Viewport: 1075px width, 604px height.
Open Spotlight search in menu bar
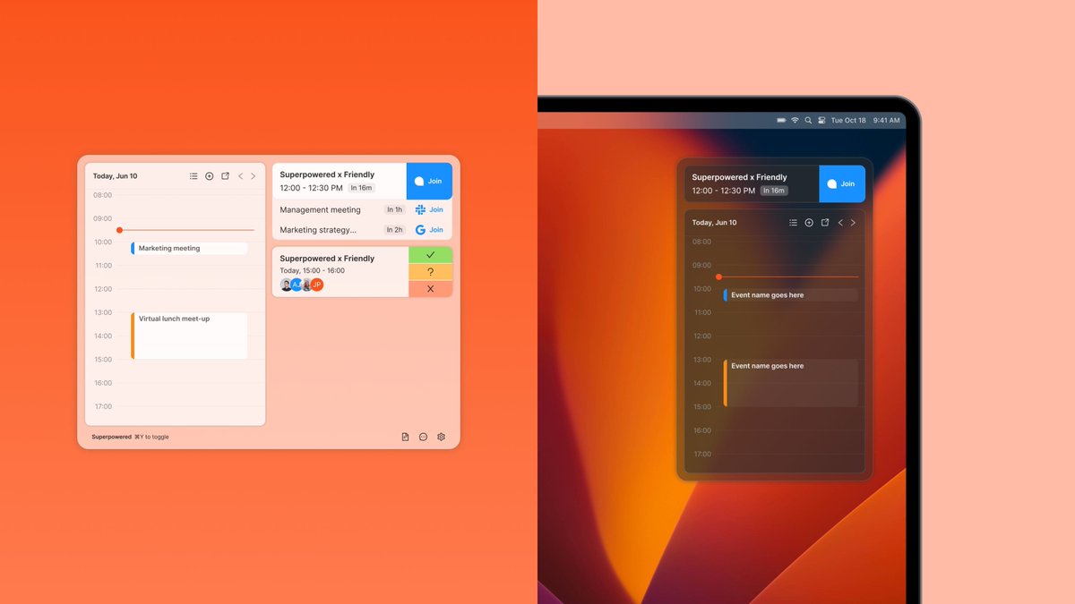[808, 120]
